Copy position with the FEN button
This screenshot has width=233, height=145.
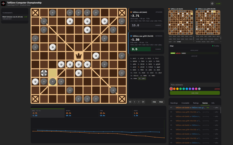[x=154, y=102]
